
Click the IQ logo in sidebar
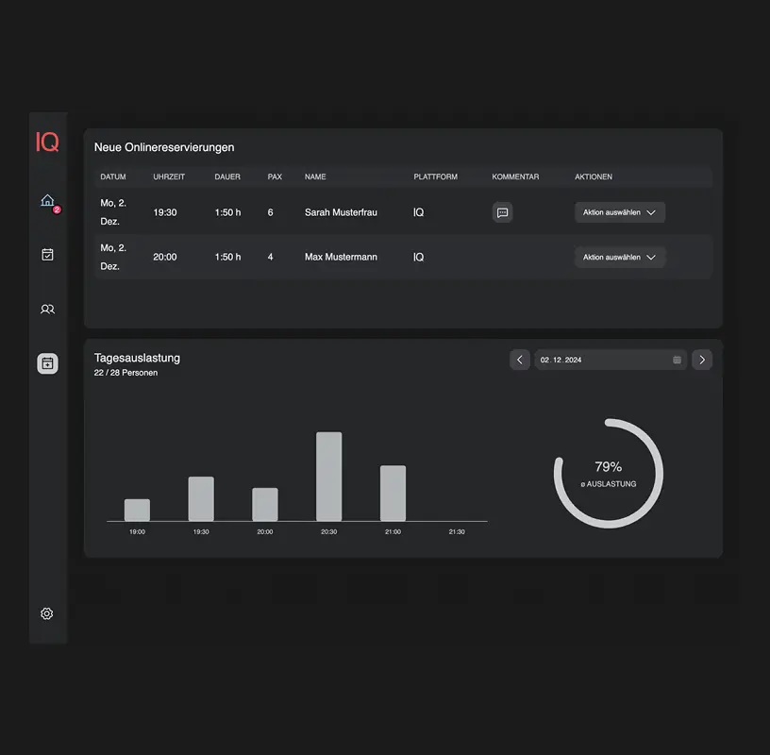pos(47,143)
